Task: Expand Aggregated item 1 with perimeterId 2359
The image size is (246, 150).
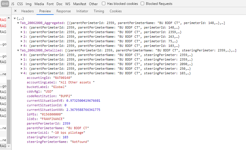Action: pos(21,32)
